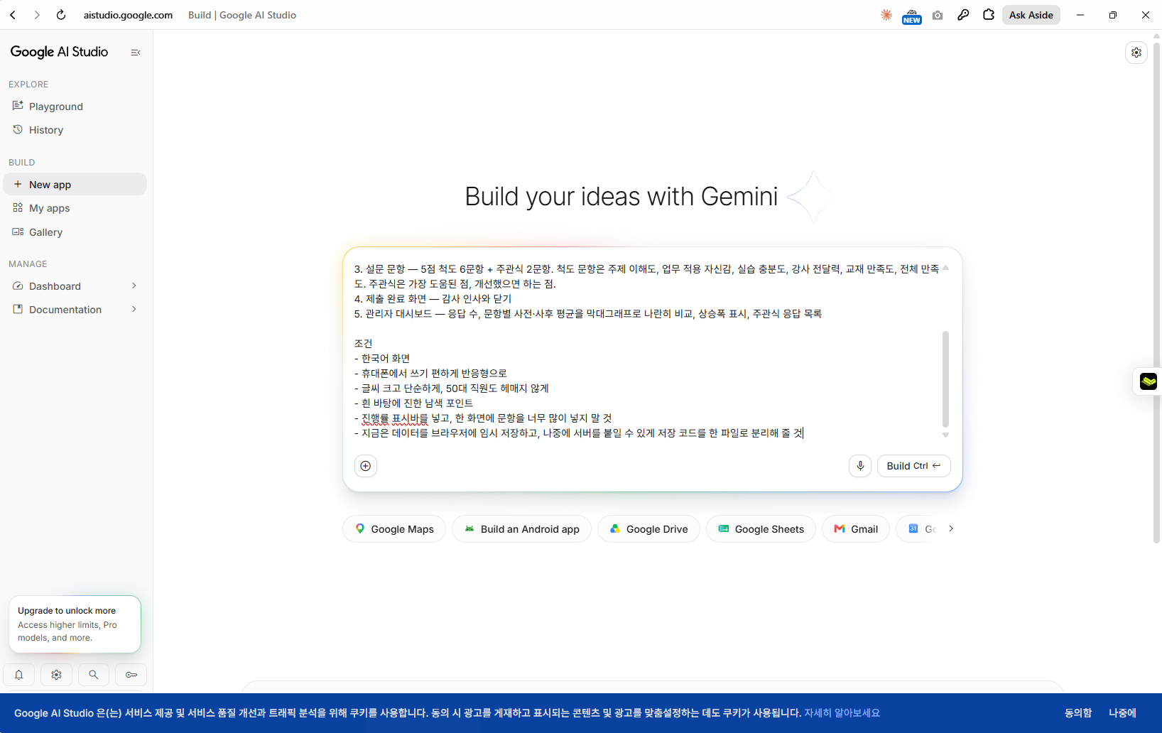Open My apps in the sidebar
The height and width of the screenshot is (733, 1162).
(75, 208)
